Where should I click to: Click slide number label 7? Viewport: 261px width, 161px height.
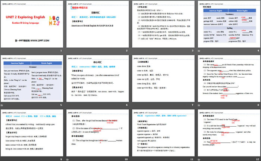(x=193, y=105)
